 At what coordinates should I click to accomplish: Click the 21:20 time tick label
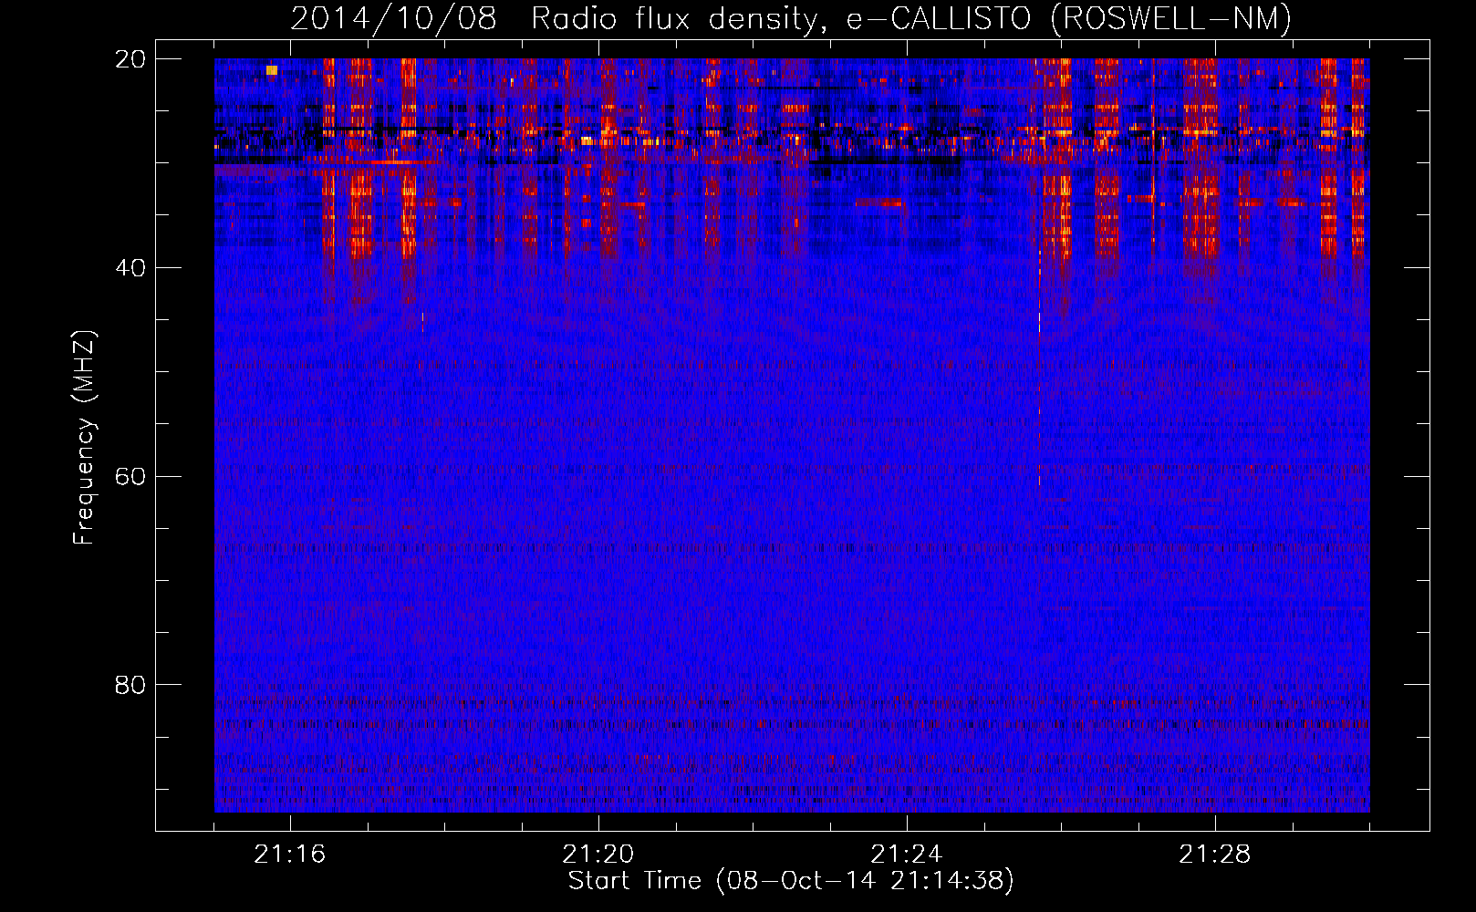[598, 855]
